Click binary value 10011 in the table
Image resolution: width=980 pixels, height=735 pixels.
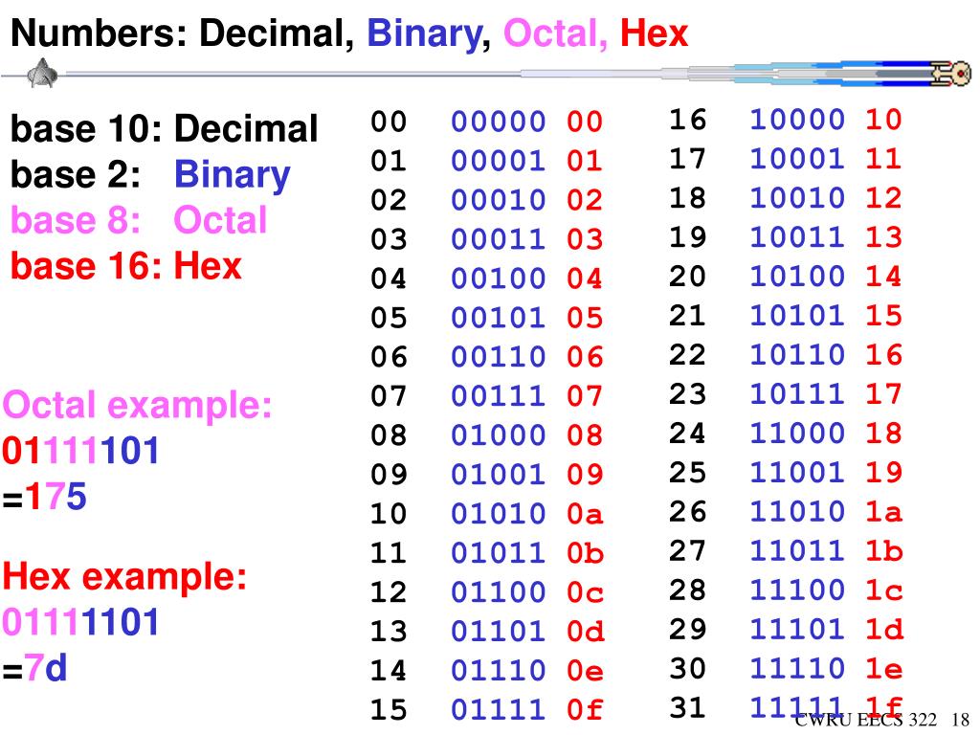(797, 237)
